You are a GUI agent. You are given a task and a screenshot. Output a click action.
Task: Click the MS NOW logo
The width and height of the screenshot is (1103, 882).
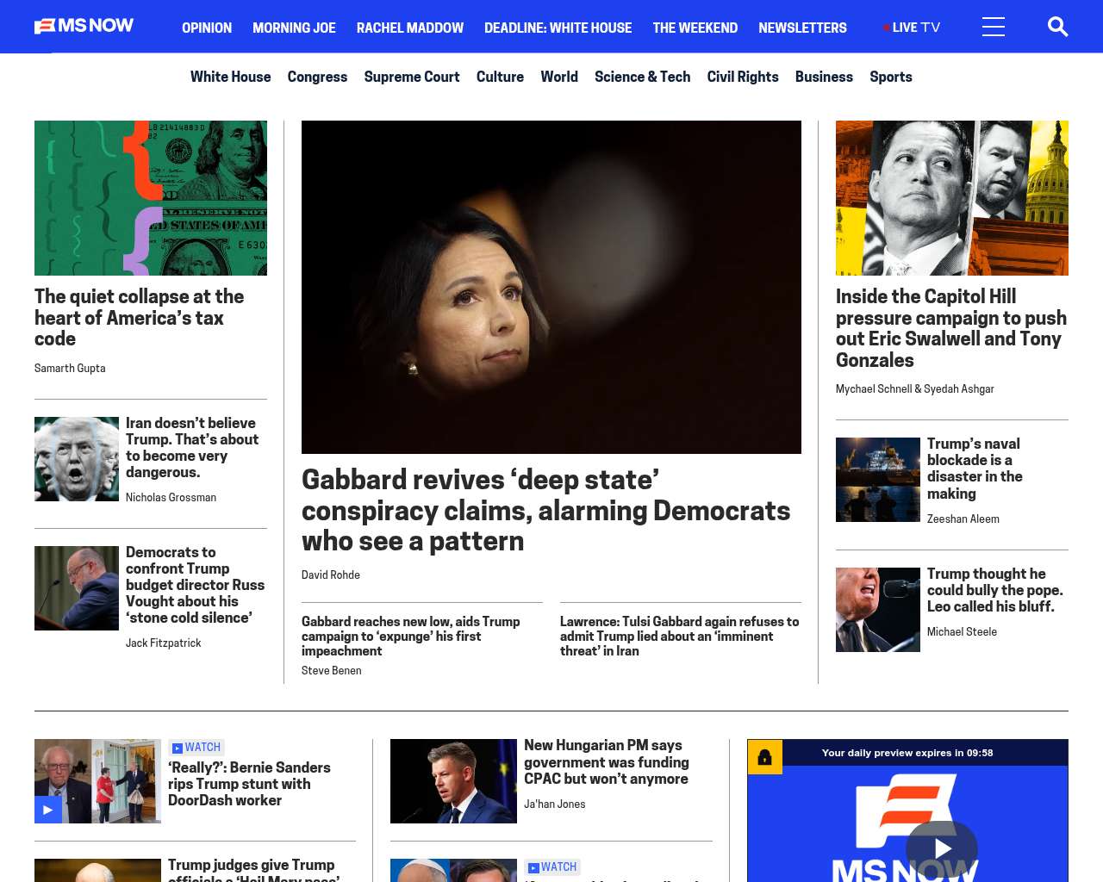[x=84, y=27]
